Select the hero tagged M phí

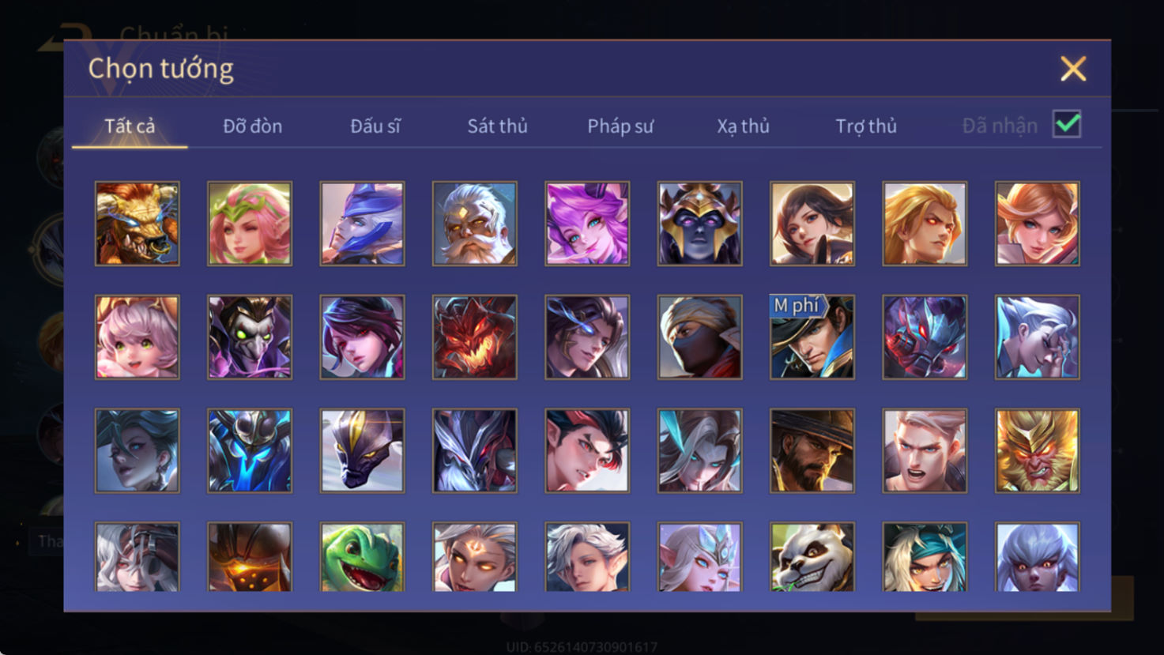click(x=812, y=337)
